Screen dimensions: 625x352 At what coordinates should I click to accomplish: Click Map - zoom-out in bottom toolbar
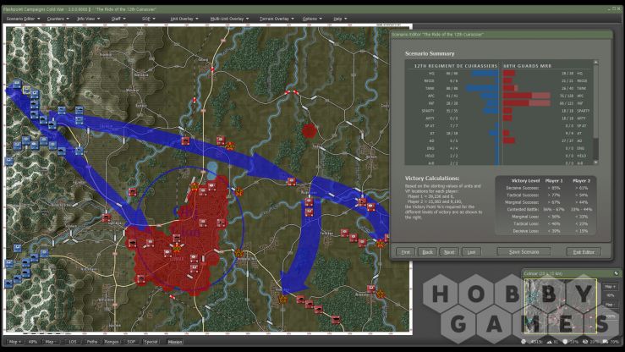pos(50,342)
